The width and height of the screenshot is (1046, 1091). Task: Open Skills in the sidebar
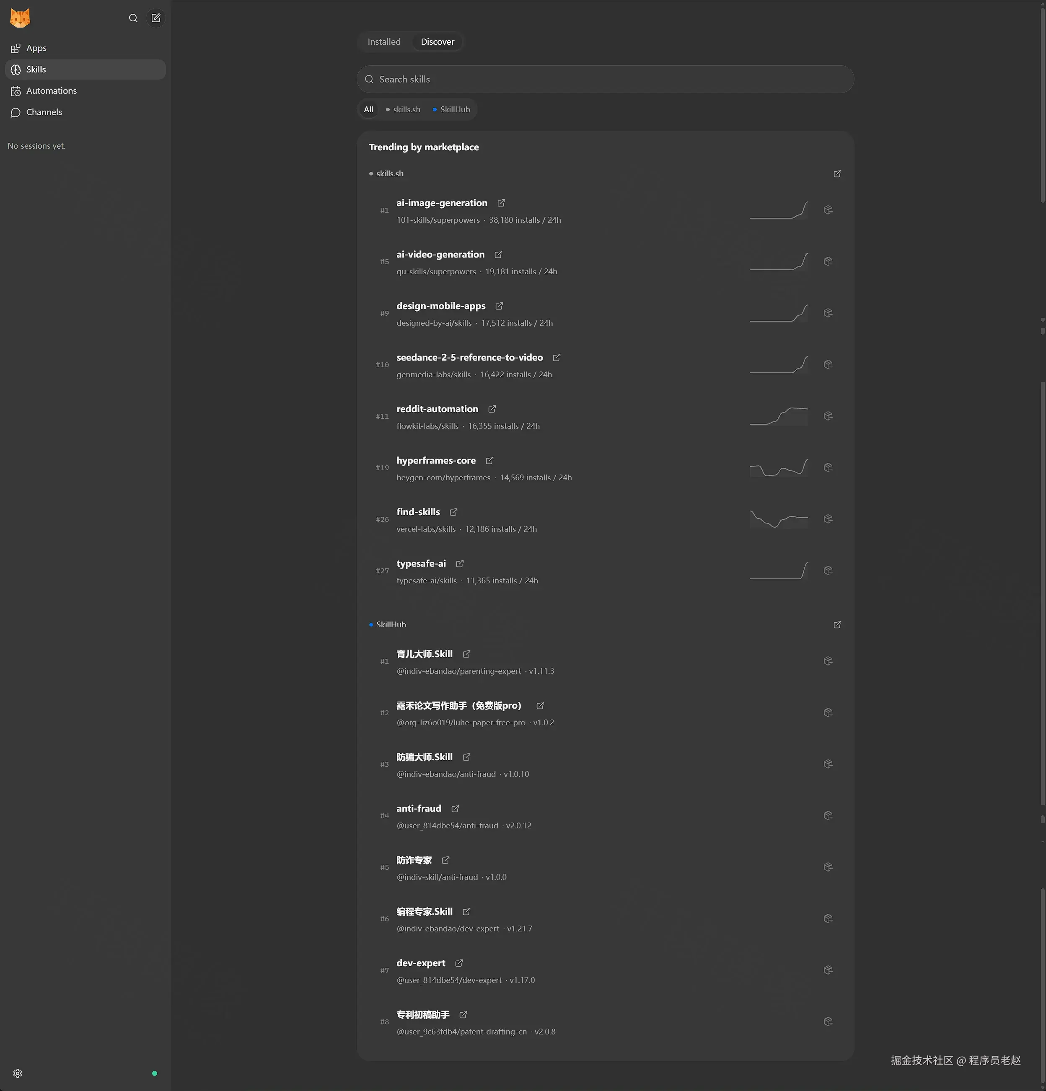click(85, 70)
